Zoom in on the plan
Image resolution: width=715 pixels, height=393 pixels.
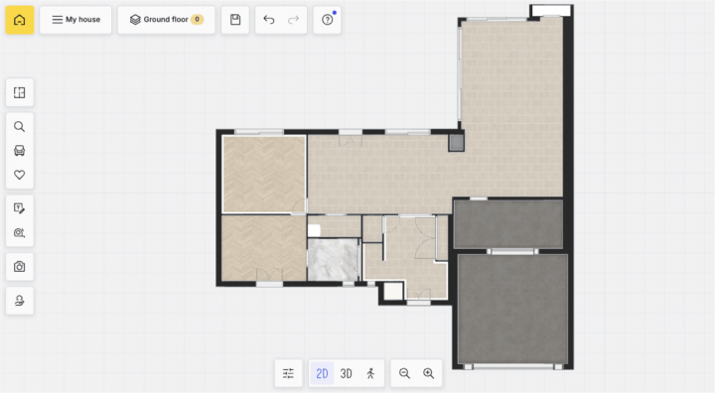point(429,373)
